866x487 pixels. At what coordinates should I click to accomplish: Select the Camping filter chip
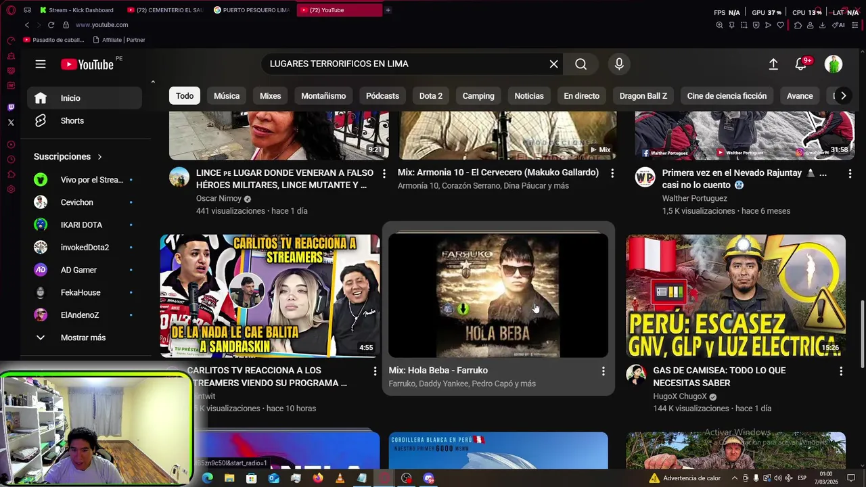[x=478, y=95]
